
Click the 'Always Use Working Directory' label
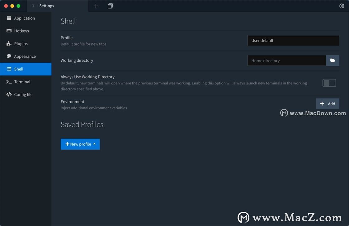87,77
